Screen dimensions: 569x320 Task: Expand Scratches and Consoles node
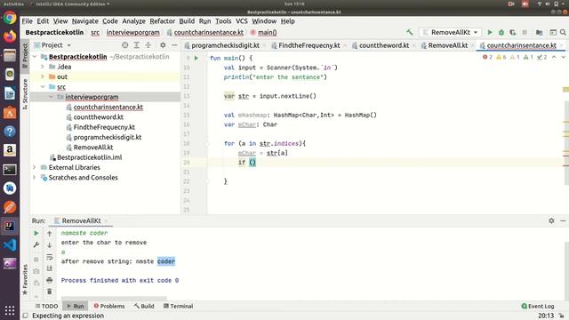click(34, 178)
